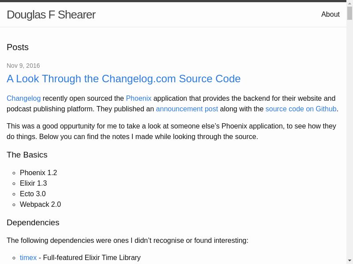Click the Nov 9, 2016 post date
Screen dimensions: 353x264
pos(23,66)
